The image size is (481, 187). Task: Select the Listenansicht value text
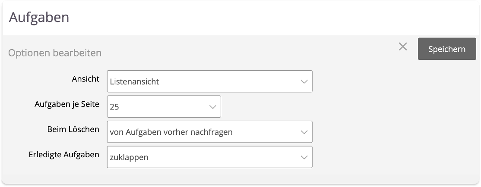click(x=135, y=81)
